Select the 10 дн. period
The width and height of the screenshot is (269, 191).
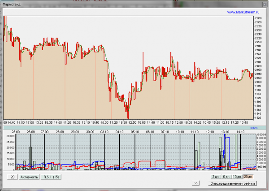click(x=237, y=177)
